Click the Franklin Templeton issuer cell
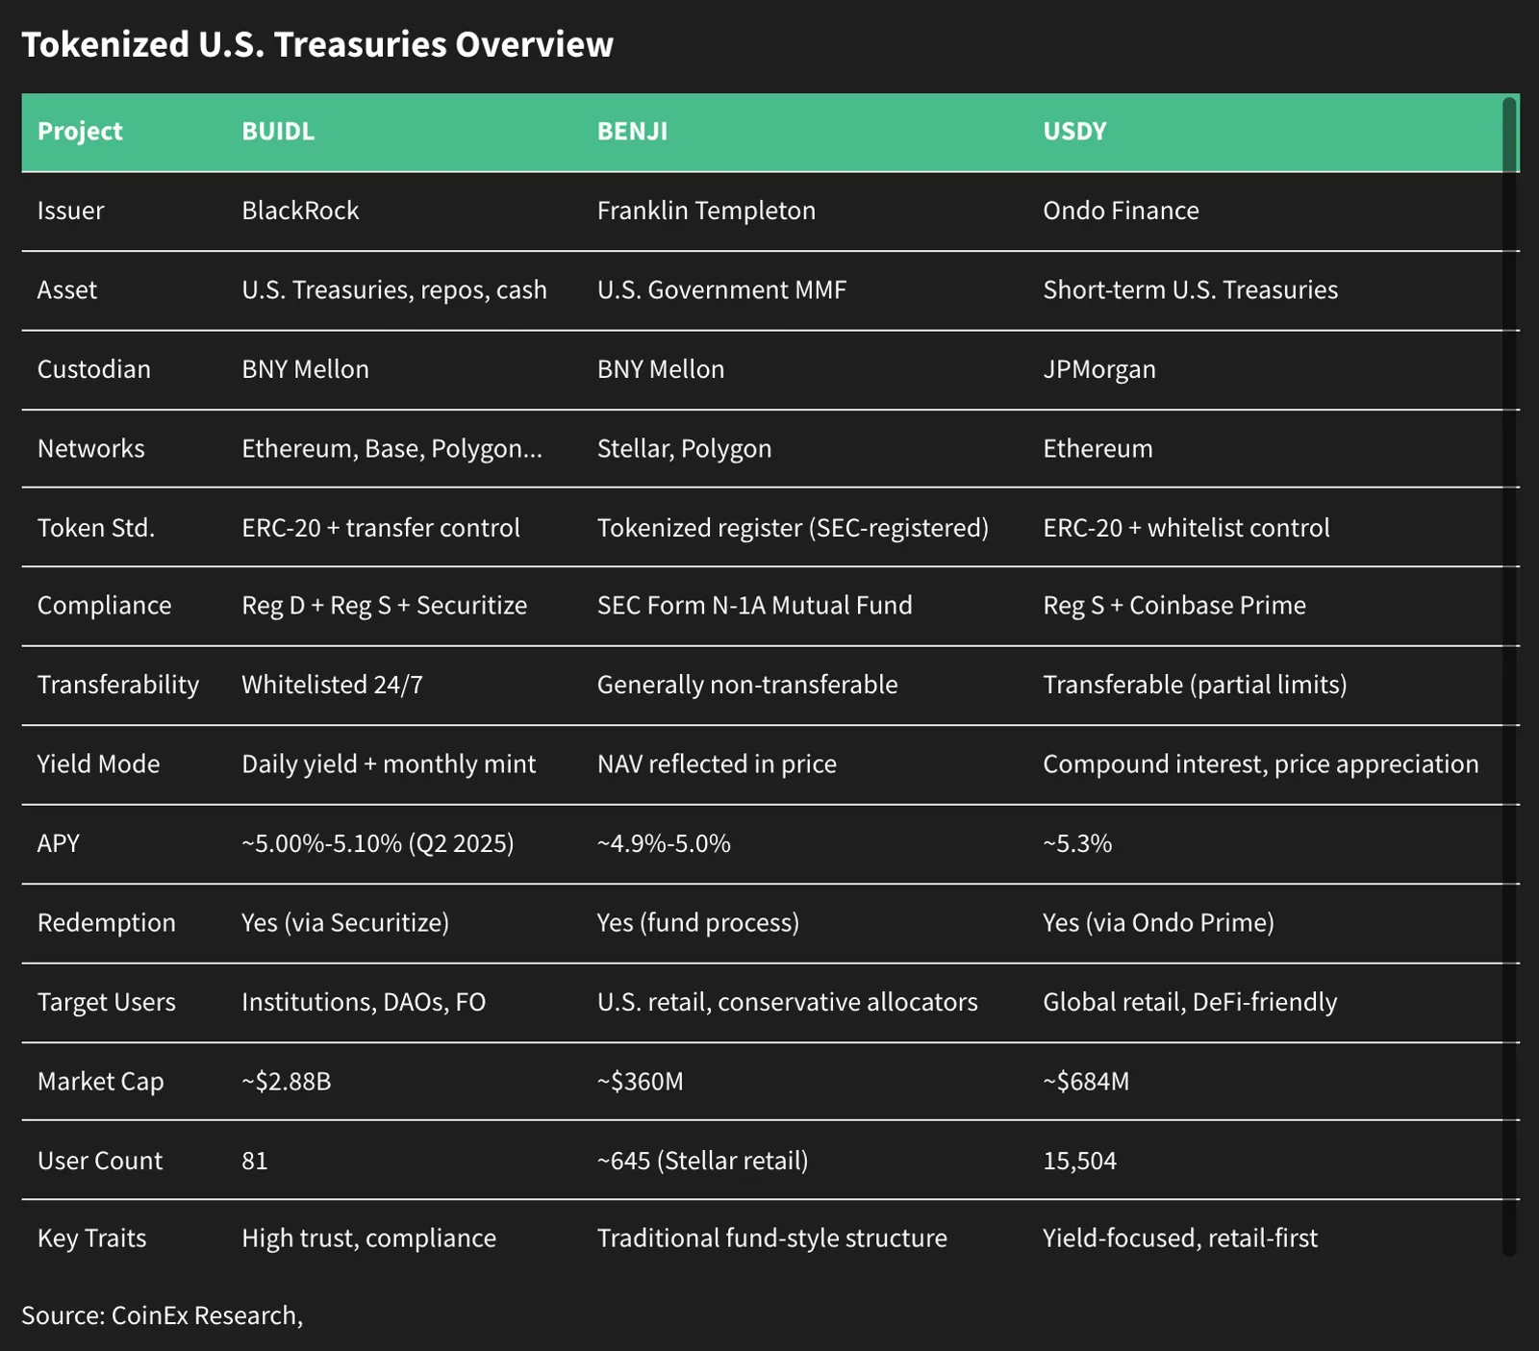1539x1351 pixels. [x=706, y=211]
